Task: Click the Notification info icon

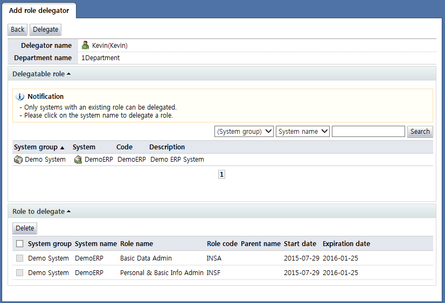Action: (x=20, y=97)
